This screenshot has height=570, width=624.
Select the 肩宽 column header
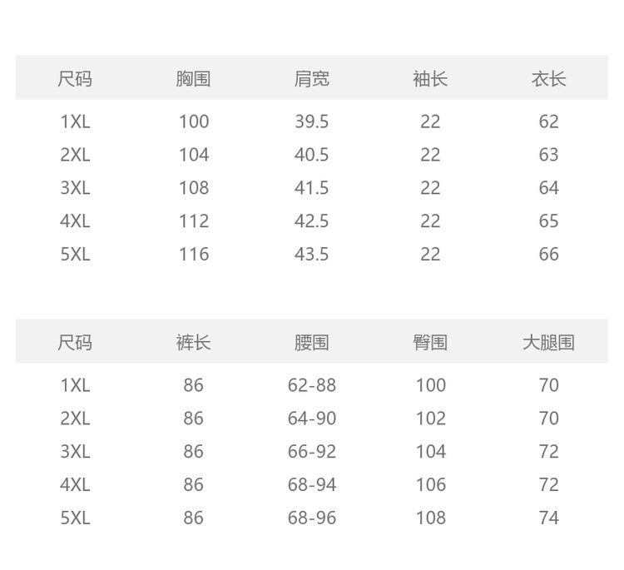pyautogui.click(x=312, y=79)
